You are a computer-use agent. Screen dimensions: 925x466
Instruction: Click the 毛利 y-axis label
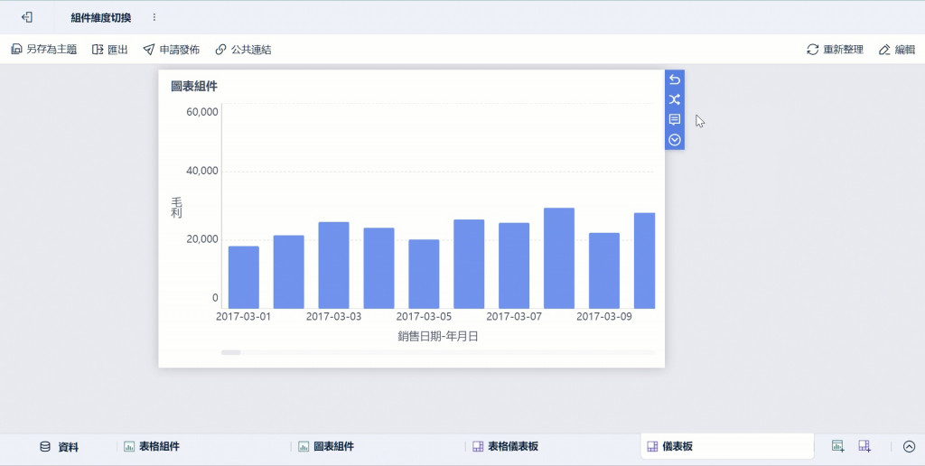[176, 209]
